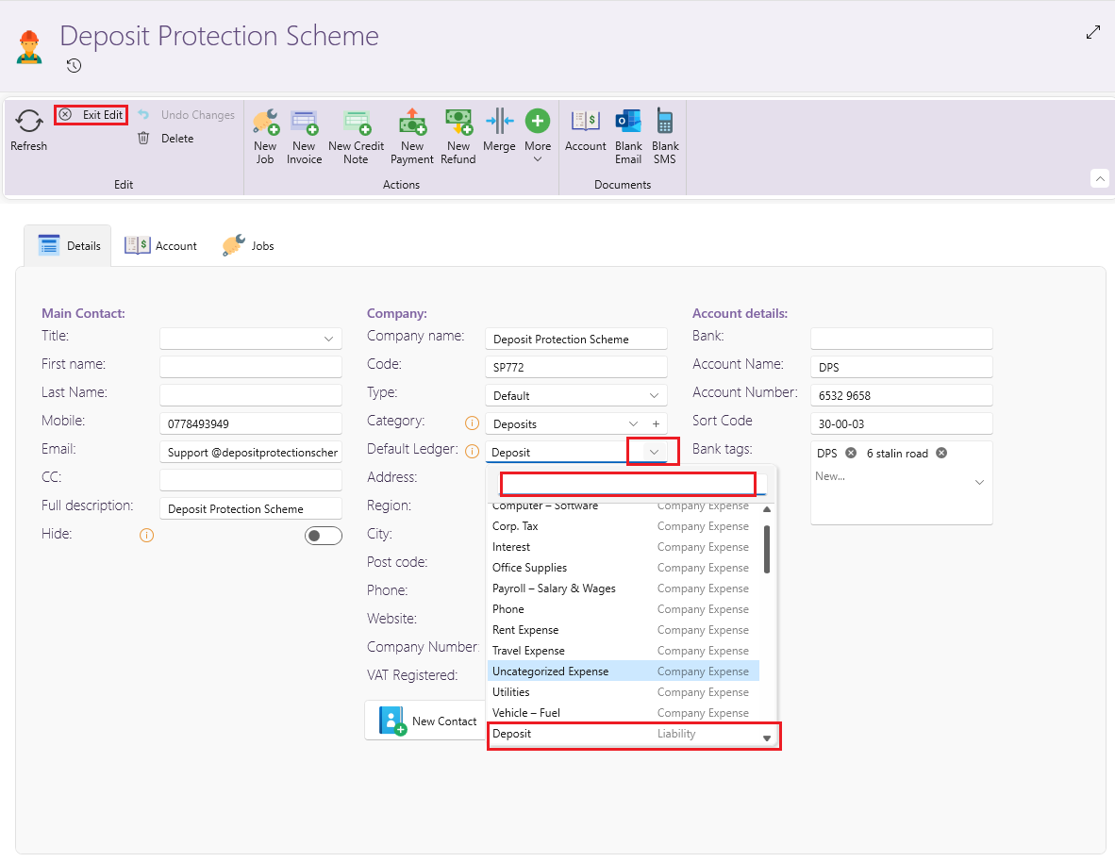Click the Default Ledger info icon
The image size is (1115, 862).
(x=473, y=451)
